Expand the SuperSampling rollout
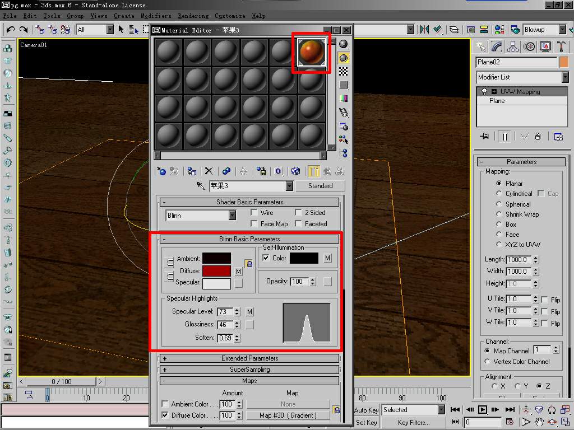The height and width of the screenshot is (430, 574). [x=249, y=370]
